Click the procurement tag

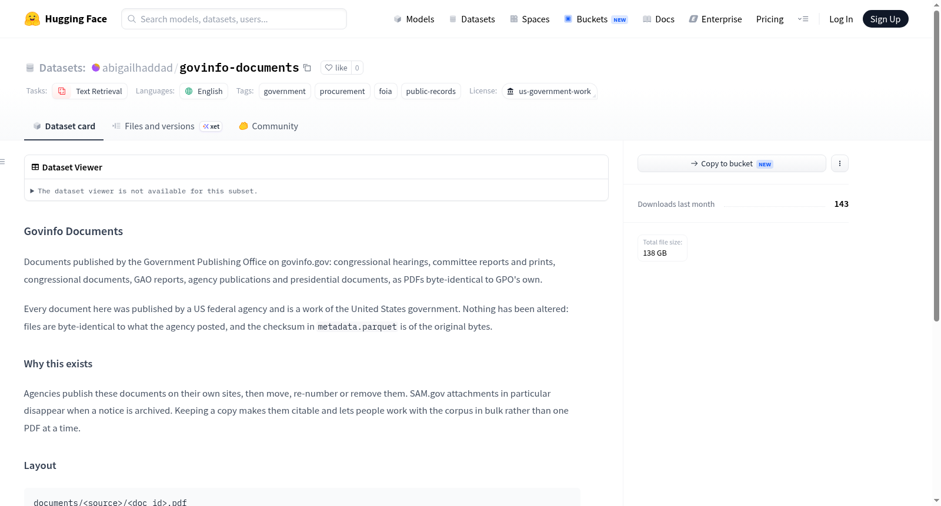(342, 91)
